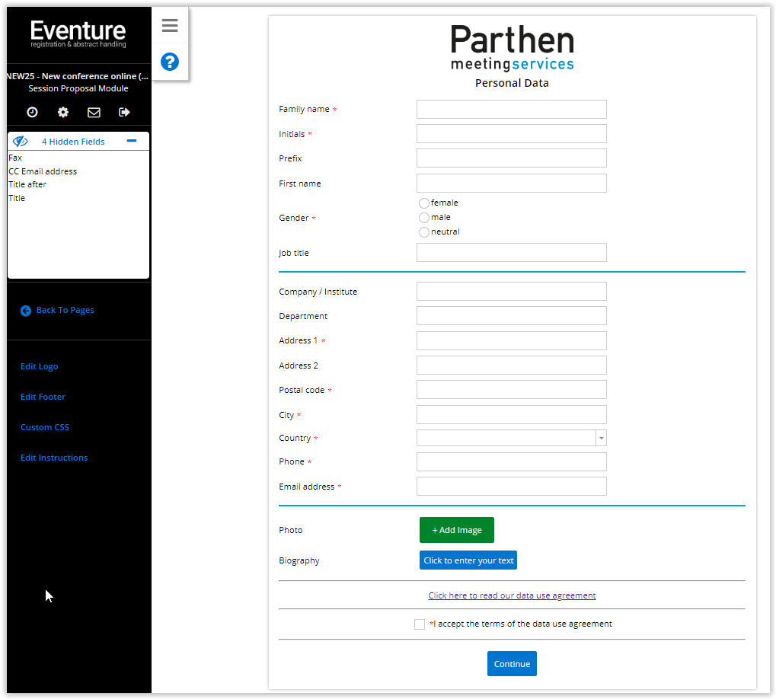
Task: Select the male gender radio button
Action: pyautogui.click(x=424, y=218)
